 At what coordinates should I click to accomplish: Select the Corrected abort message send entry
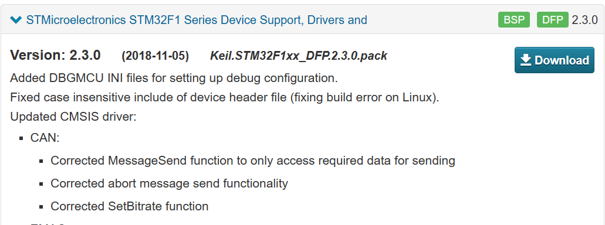169,183
